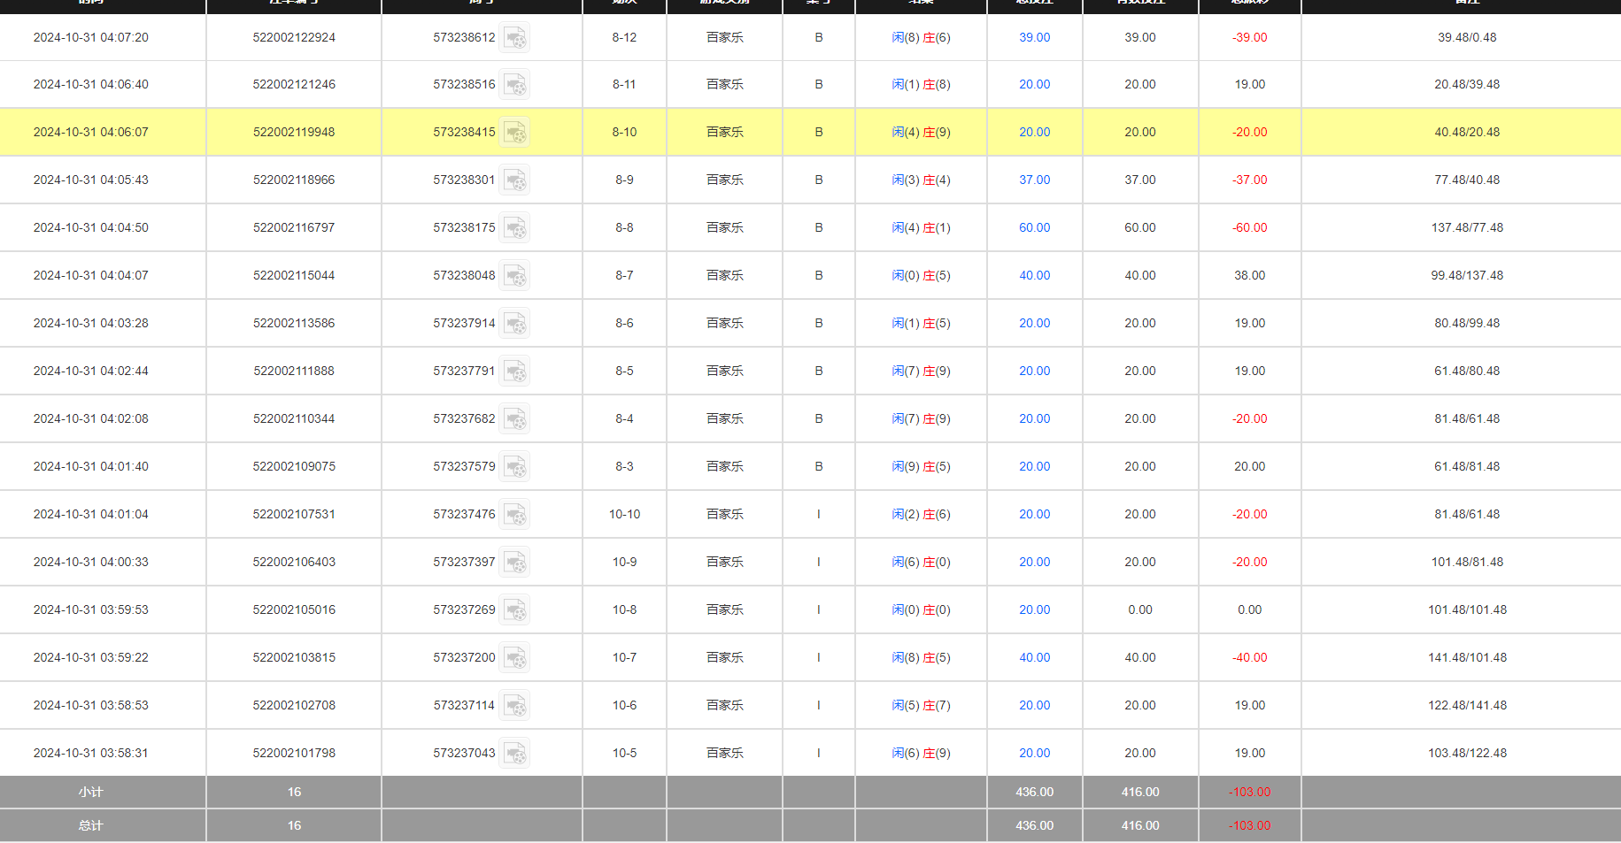Click blue bet amount 39.00 on first row

coord(1034,37)
